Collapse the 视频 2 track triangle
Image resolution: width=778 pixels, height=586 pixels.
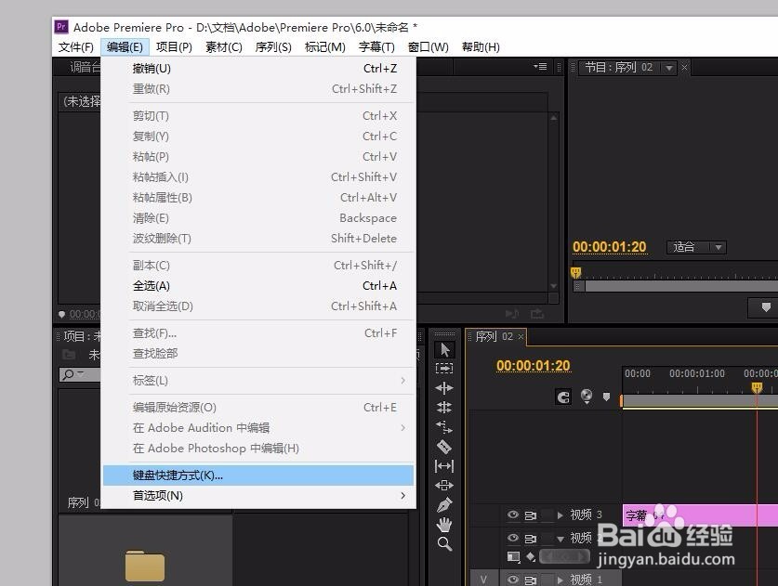560,539
